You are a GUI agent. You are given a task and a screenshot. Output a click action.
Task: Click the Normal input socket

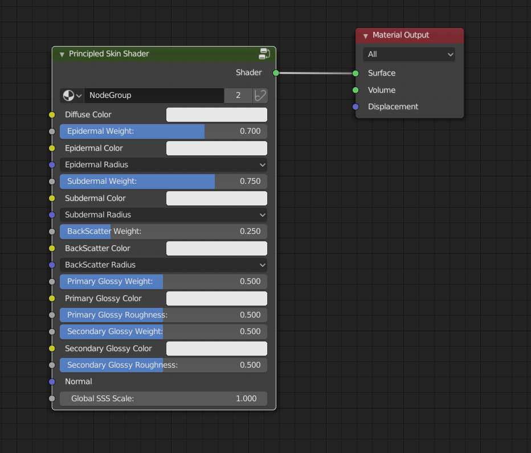[52, 382]
